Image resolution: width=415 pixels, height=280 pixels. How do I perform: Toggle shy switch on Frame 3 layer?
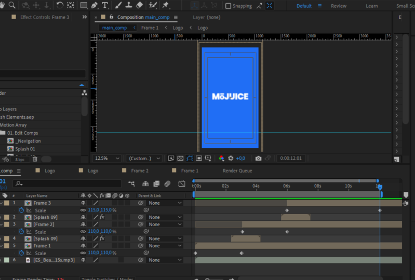[83, 203]
